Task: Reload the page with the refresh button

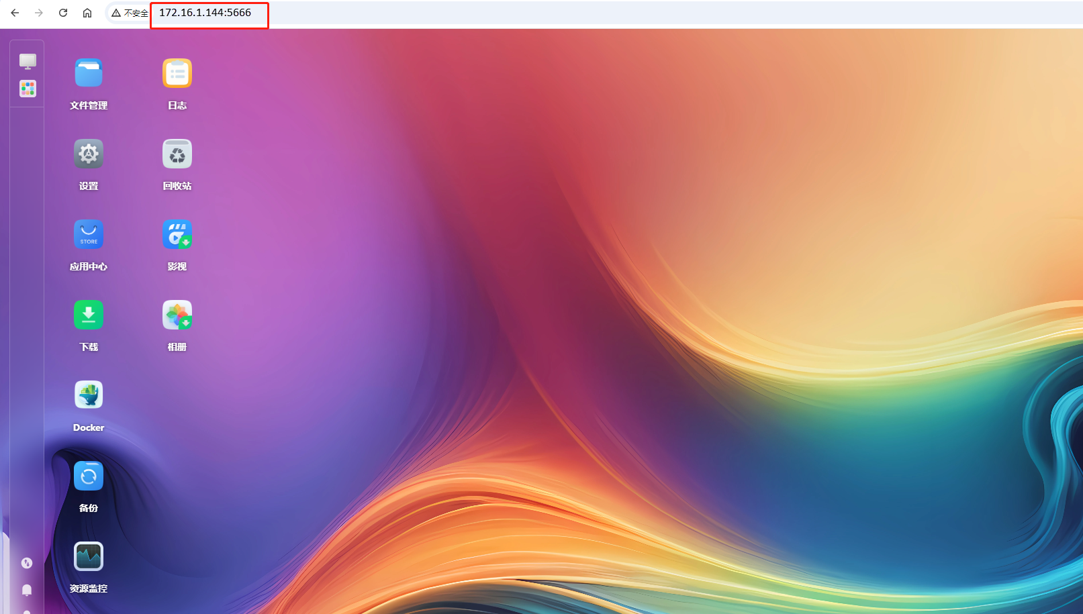Action: (x=63, y=13)
